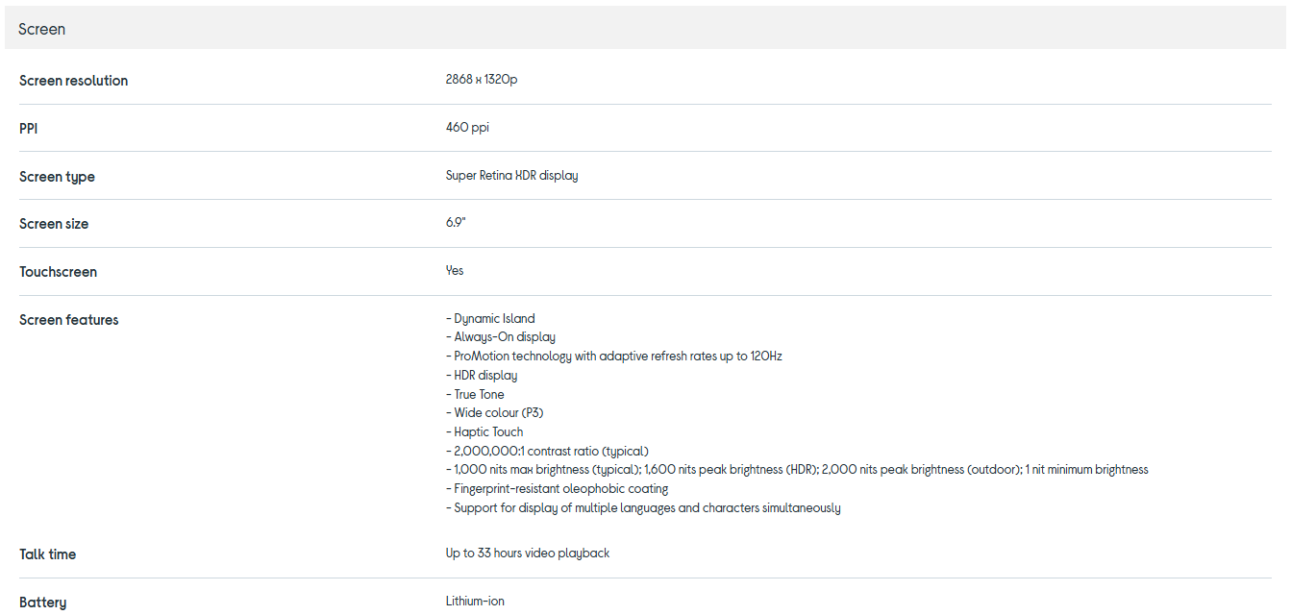Click the Super Retina XDR display text
1291x615 pixels.
tap(511, 176)
